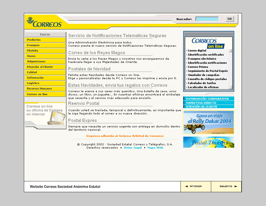Select Franqueo electrónico in the online list
Viewport: 266px width, 206px height.
202,59
